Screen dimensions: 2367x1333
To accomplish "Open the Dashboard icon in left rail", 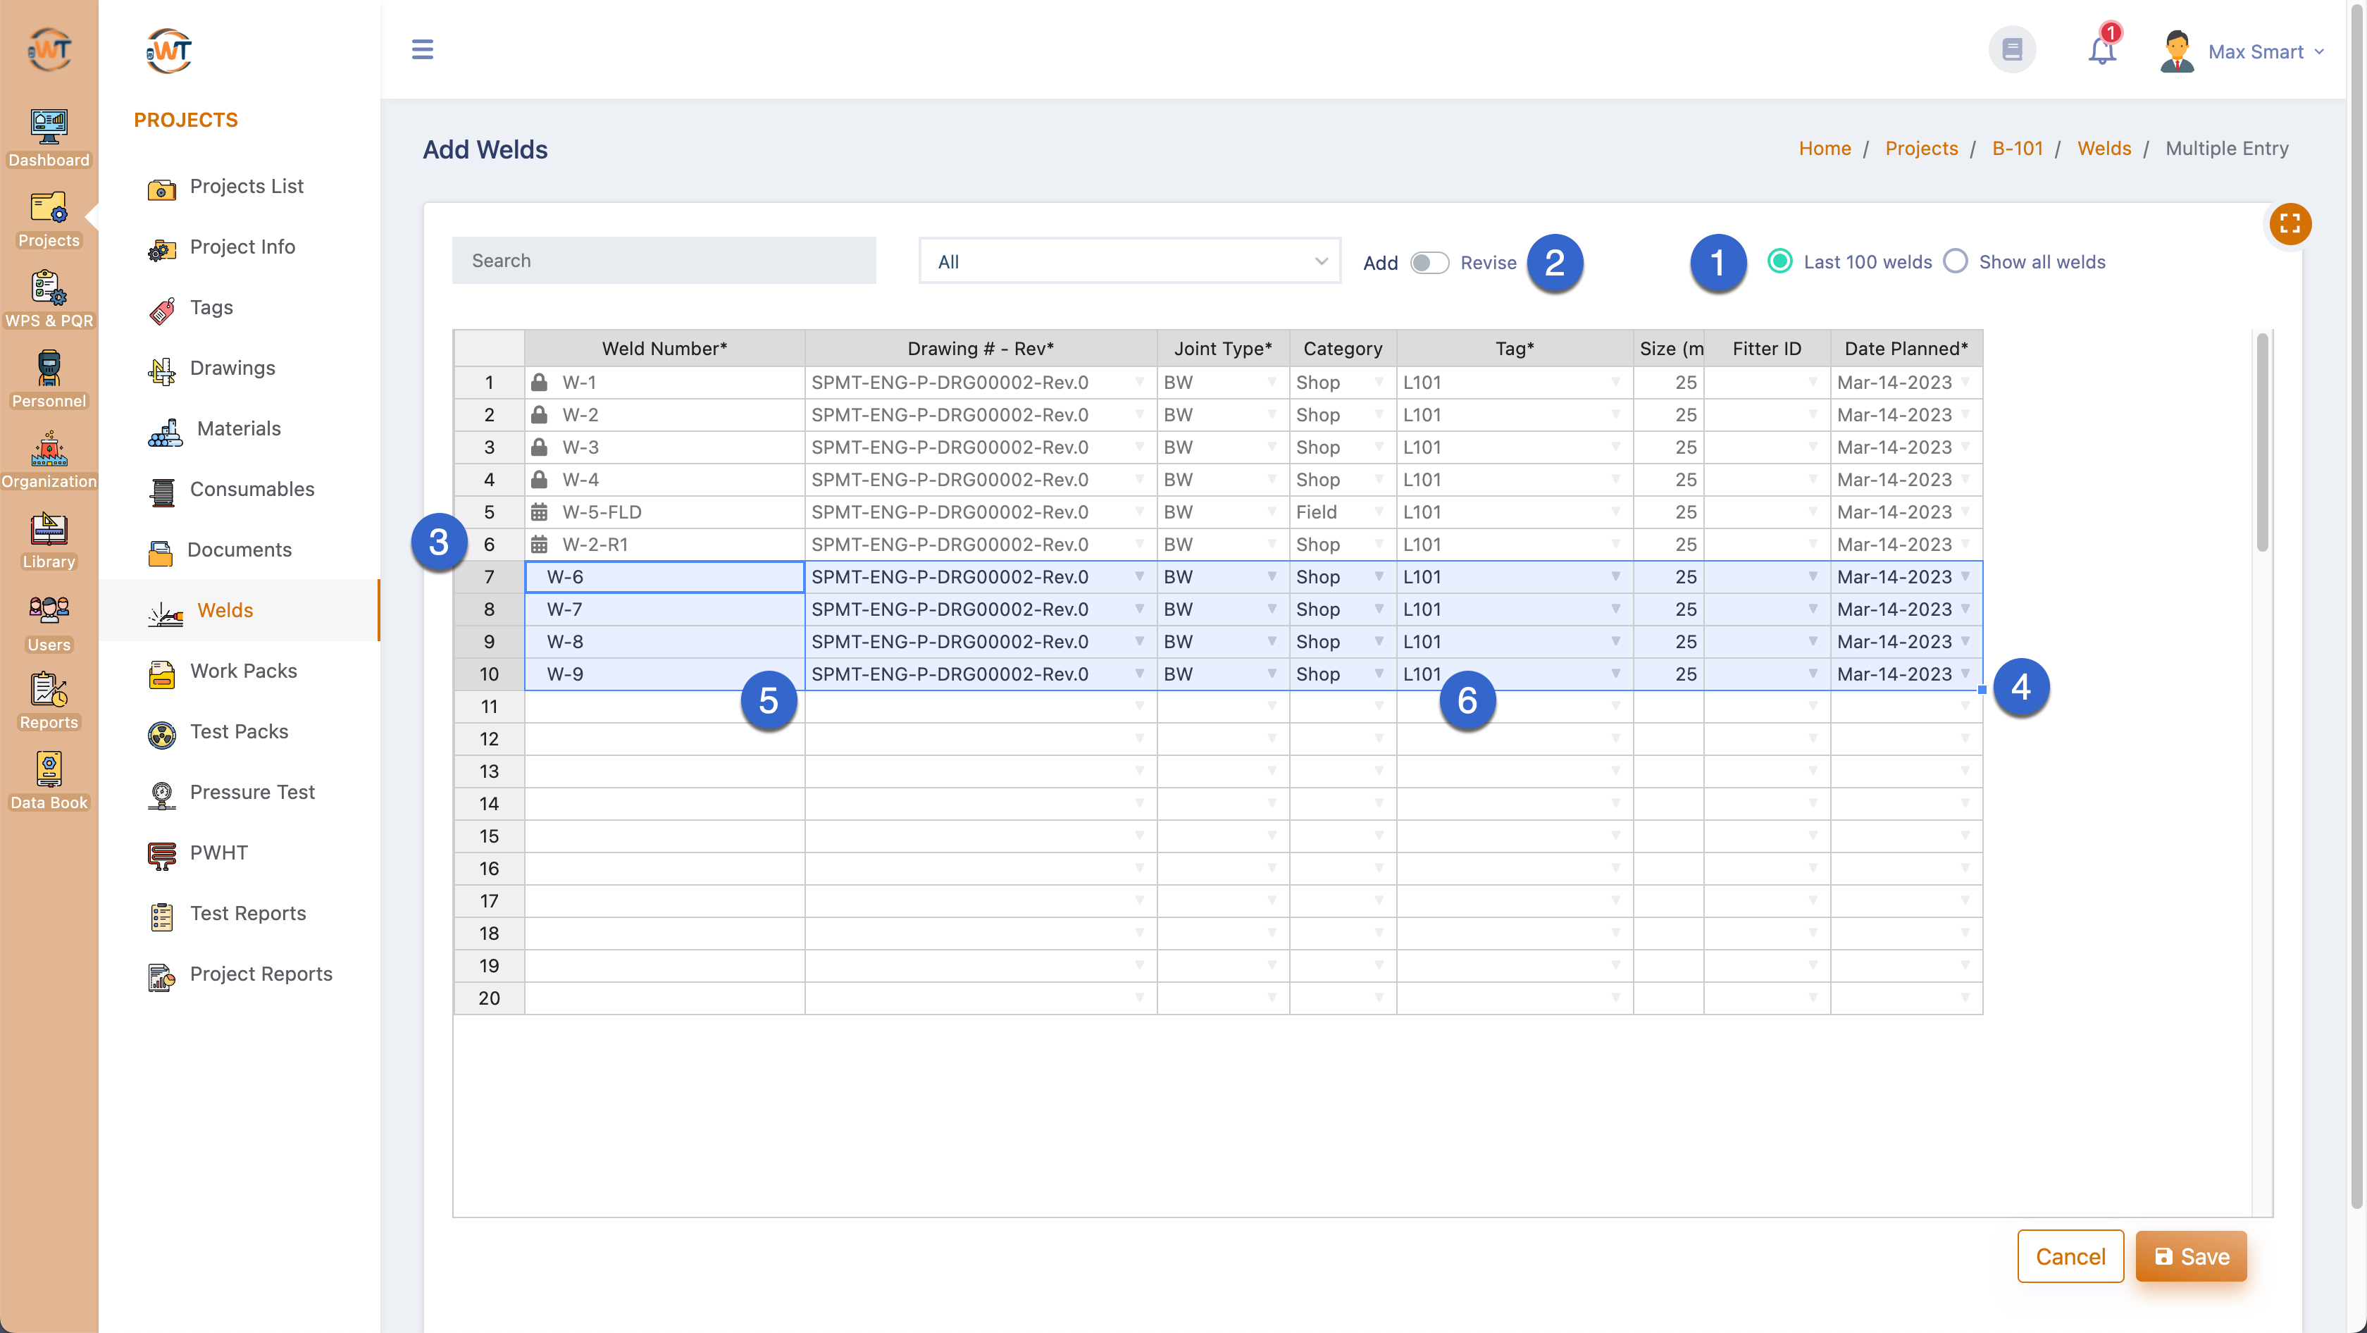I will 49,127.
